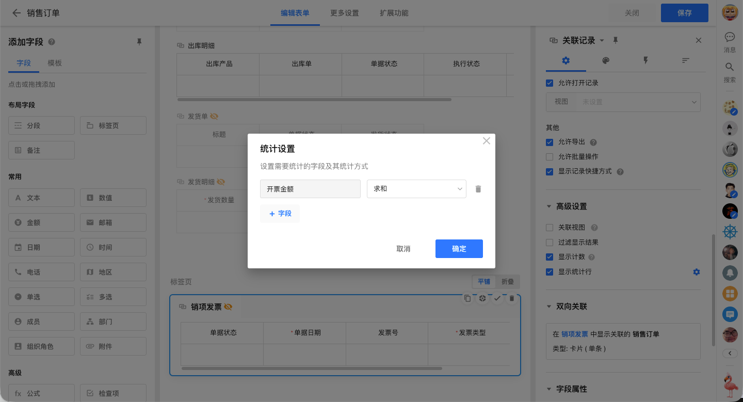Select the 模板 tab in left panel
Screen dimensions: 743x402
click(55, 63)
